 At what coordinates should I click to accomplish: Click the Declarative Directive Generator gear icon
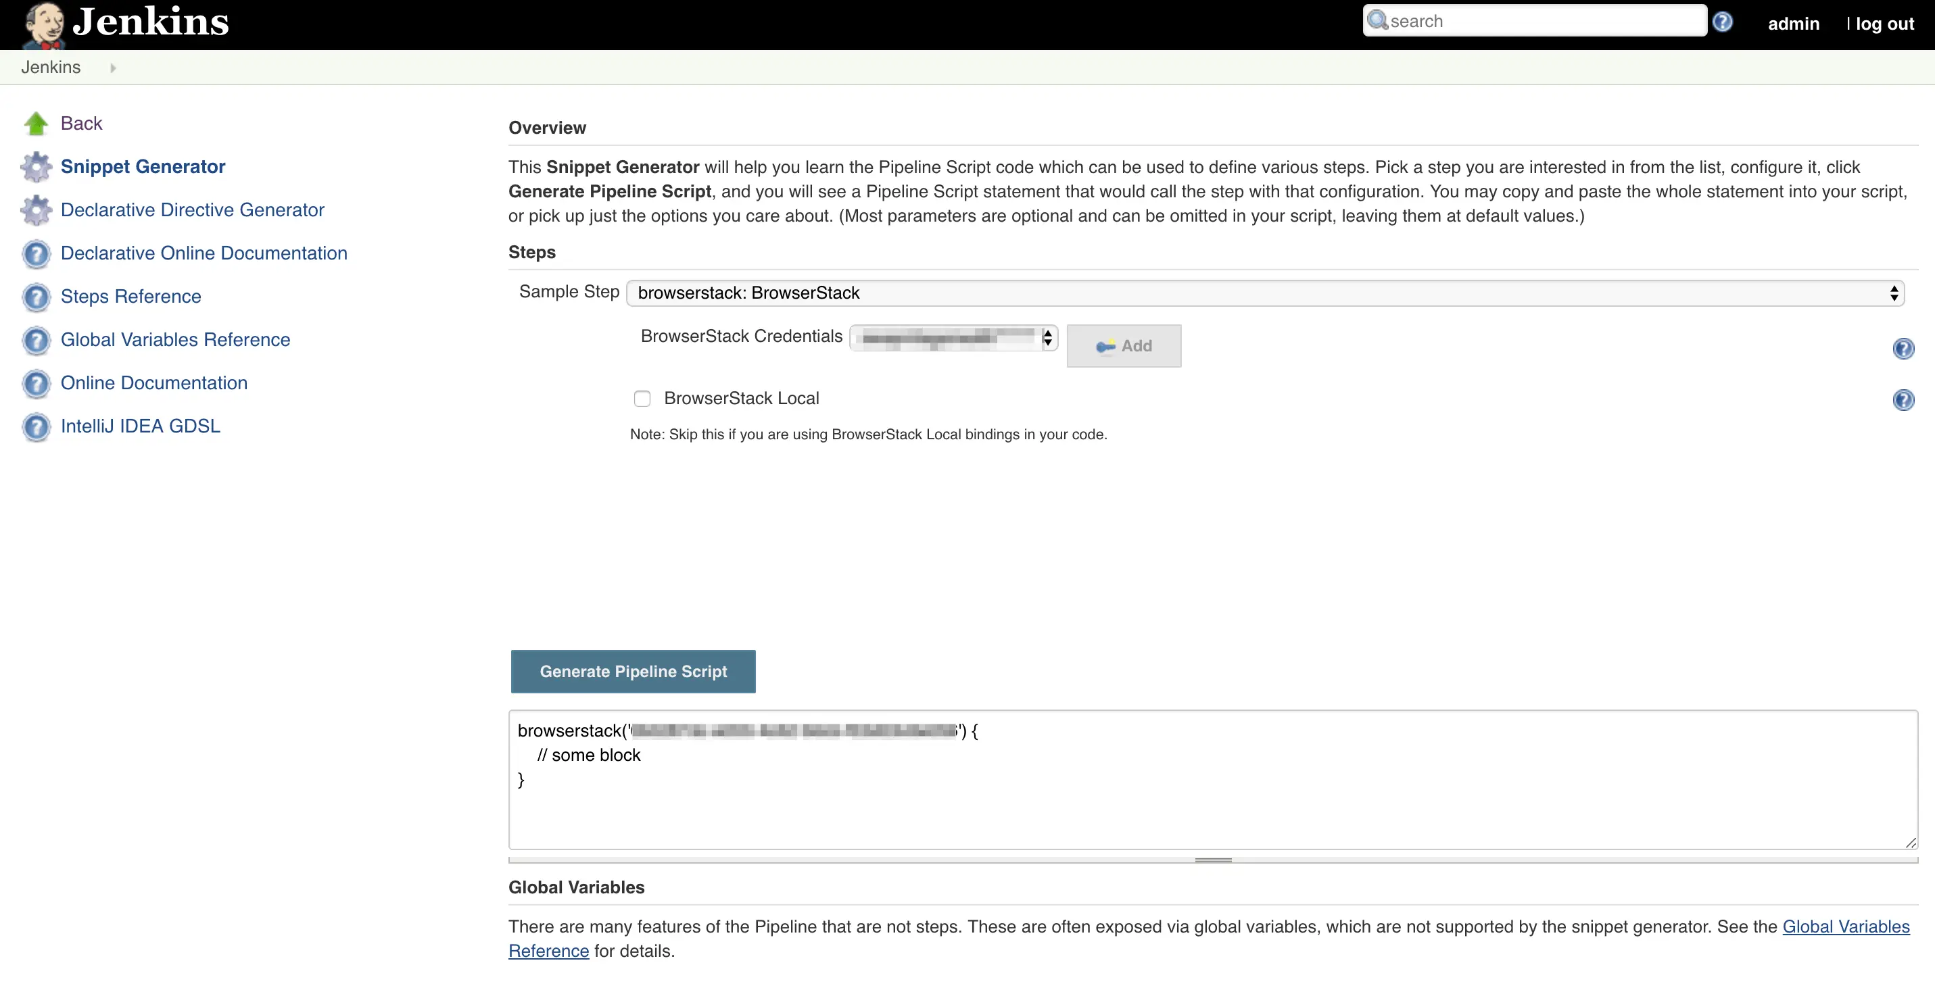click(35, 210)
